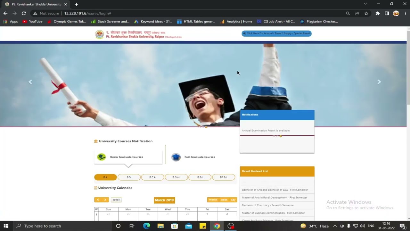Open Bachelor of Arts and Bachelor of Law result
The width and height of the screenshot is (410, 231).
click(275, 190)
